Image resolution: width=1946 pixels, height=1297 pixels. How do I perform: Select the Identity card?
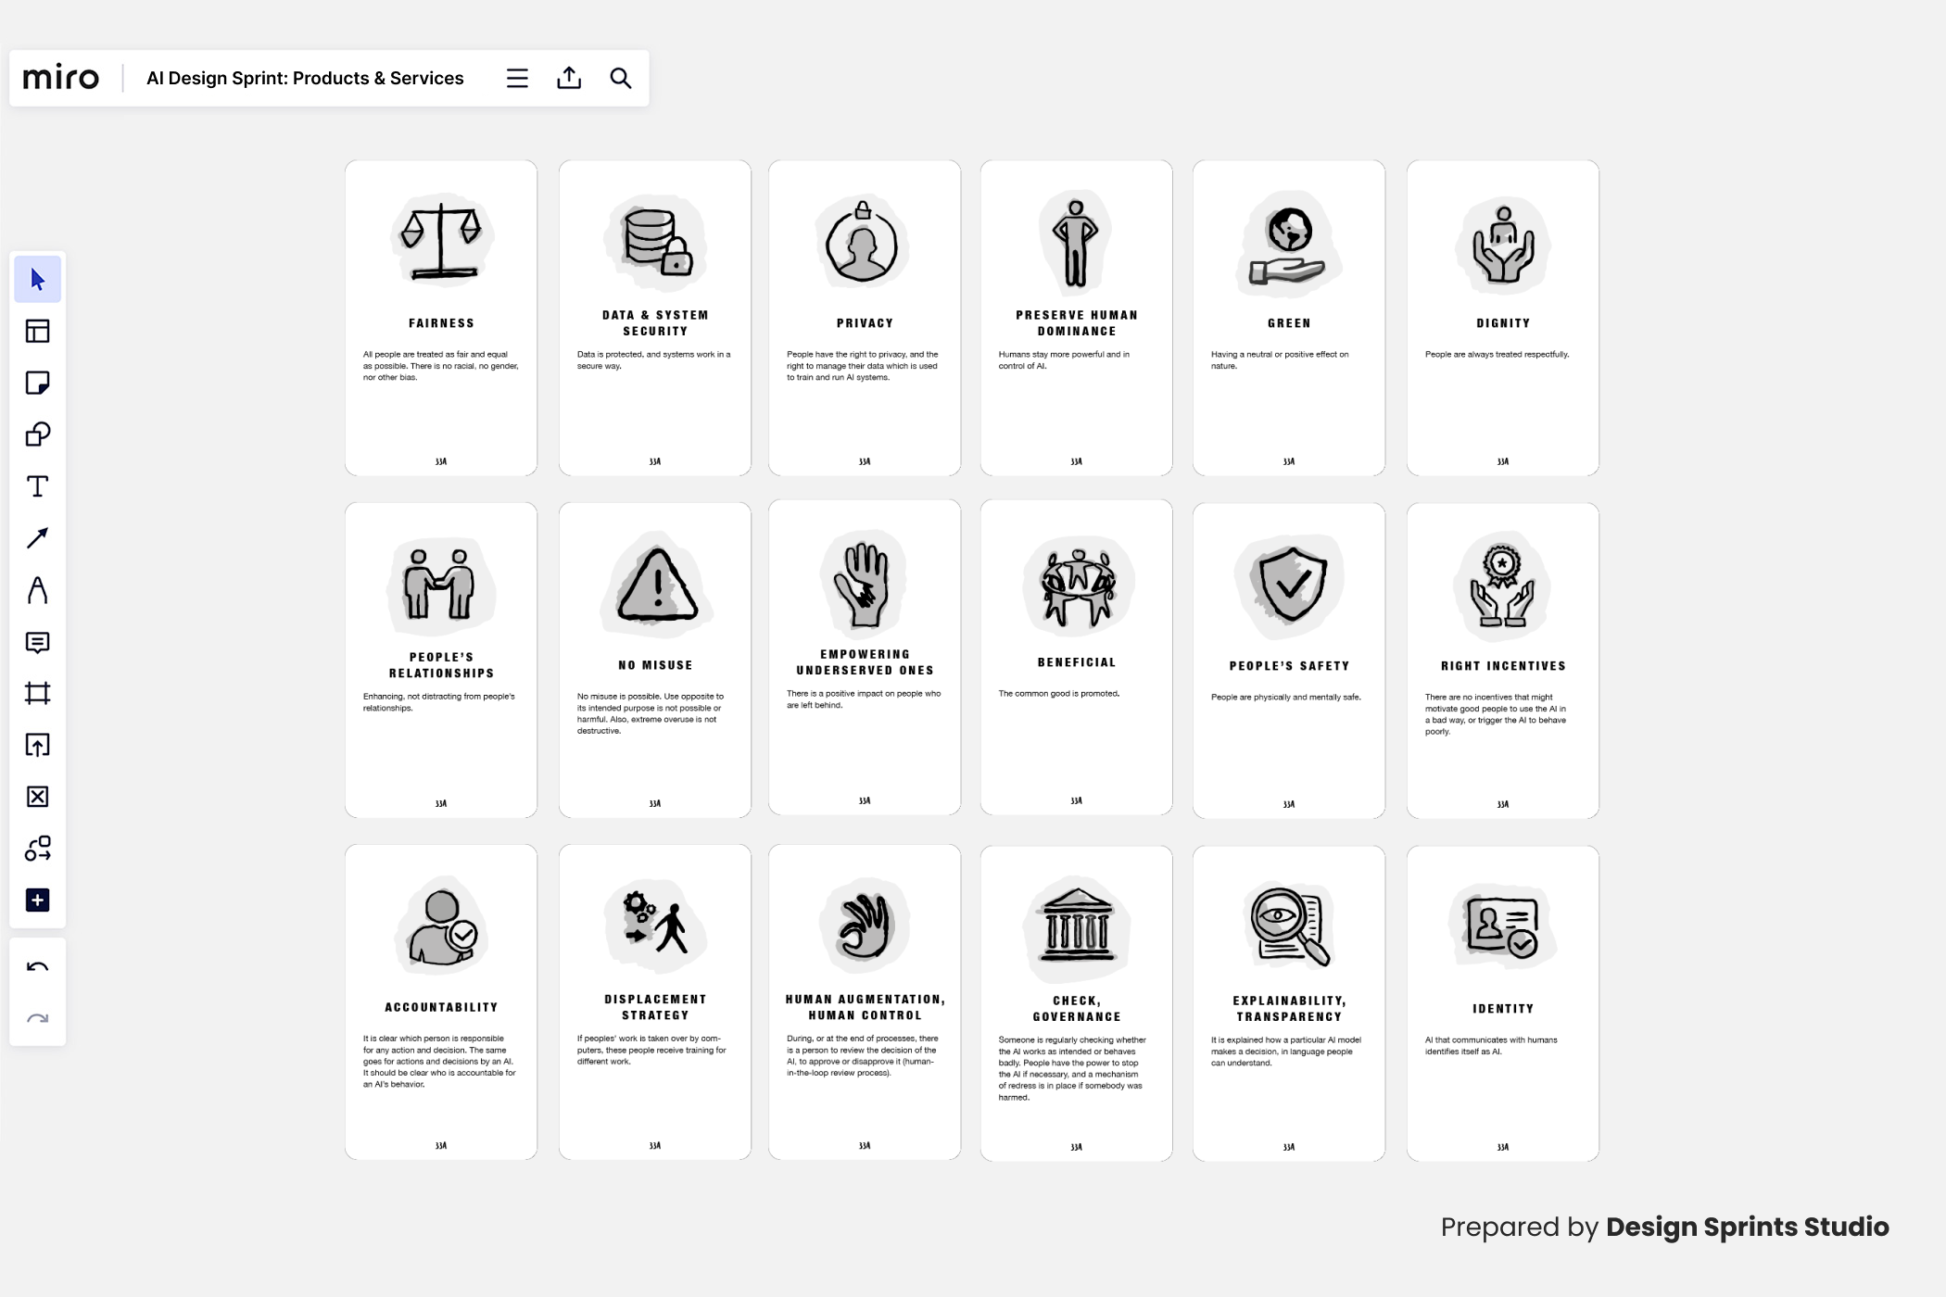[x=1502, y=1002]
